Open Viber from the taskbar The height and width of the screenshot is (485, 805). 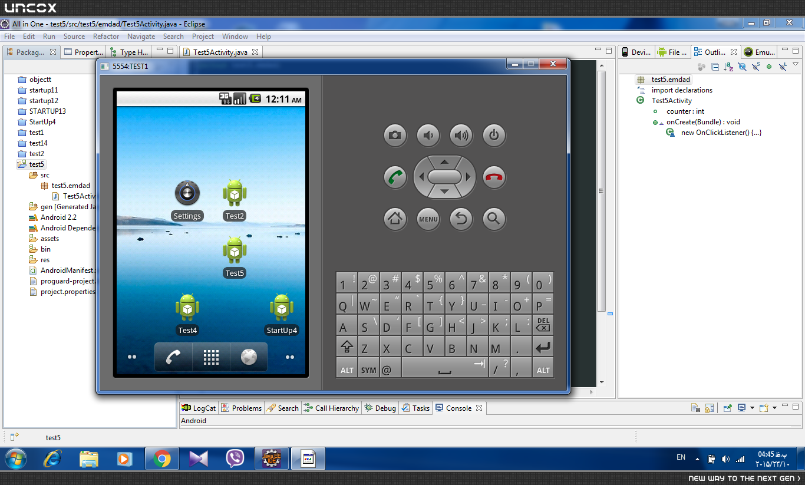235,458
